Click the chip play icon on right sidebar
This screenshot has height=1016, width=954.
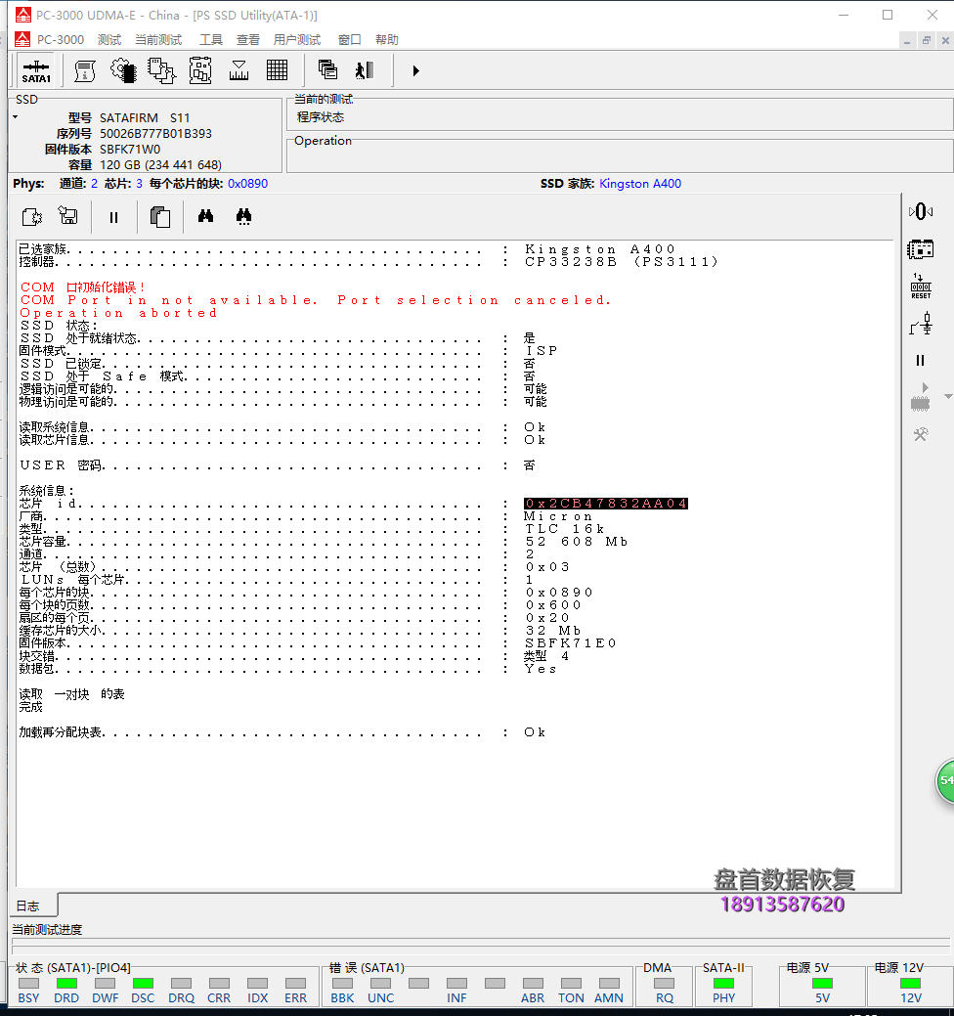[x=921, y=397]
